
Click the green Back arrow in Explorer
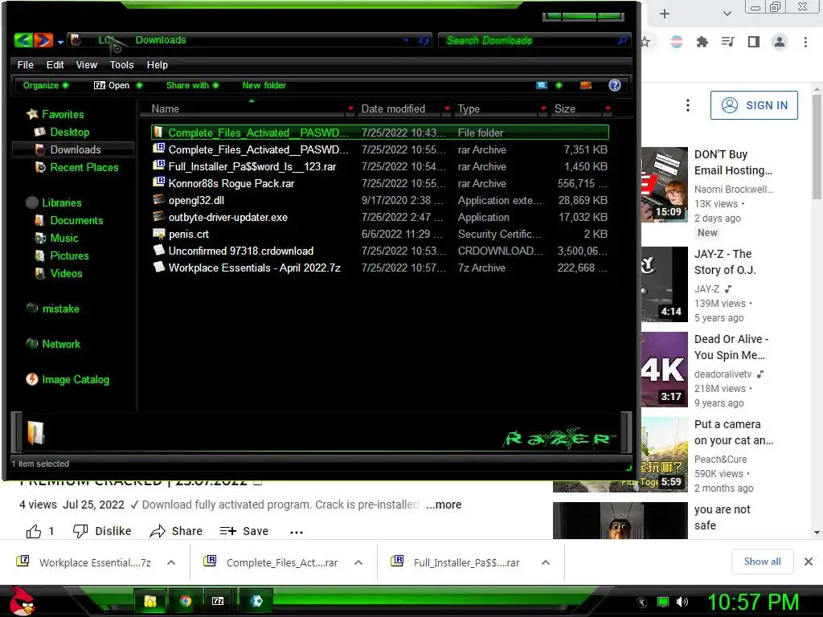tap(23, 40)
